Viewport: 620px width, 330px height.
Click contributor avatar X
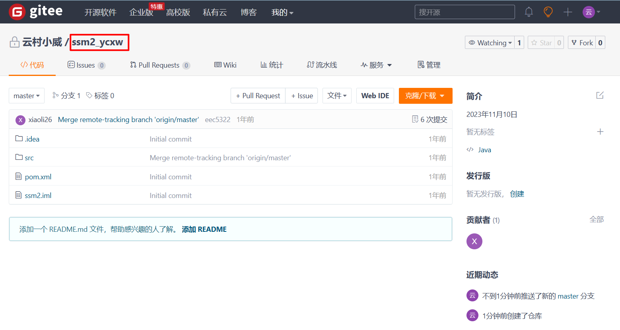tap(474, 241)
